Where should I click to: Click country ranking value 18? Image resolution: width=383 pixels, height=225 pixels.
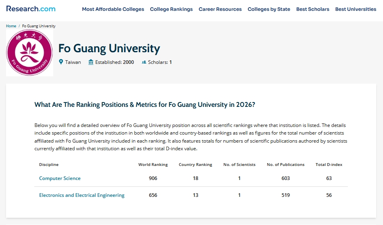[196, 178]
